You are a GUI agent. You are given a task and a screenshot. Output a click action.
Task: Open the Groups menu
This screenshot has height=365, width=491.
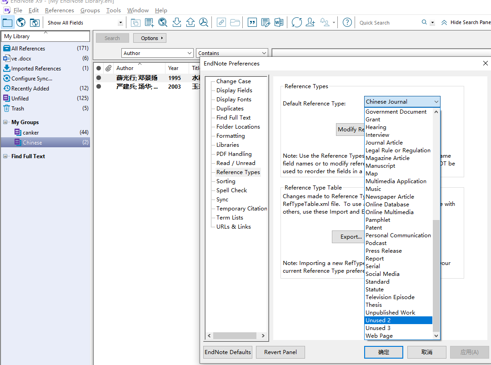(x=90, y=10)
